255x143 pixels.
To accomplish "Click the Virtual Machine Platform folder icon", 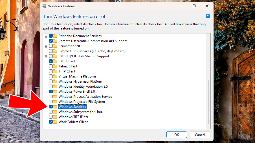I will click(55, 76).
